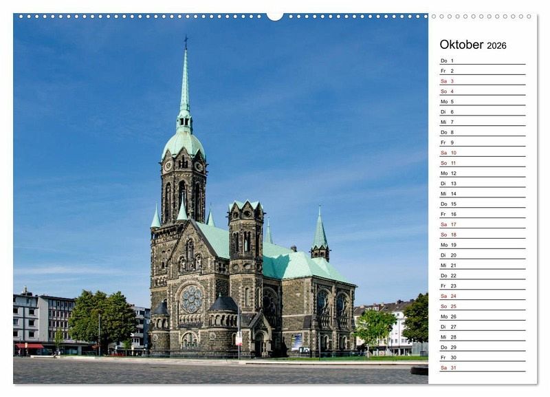
Task: Select the Do 29 date entry
Action: click(481, 347)
